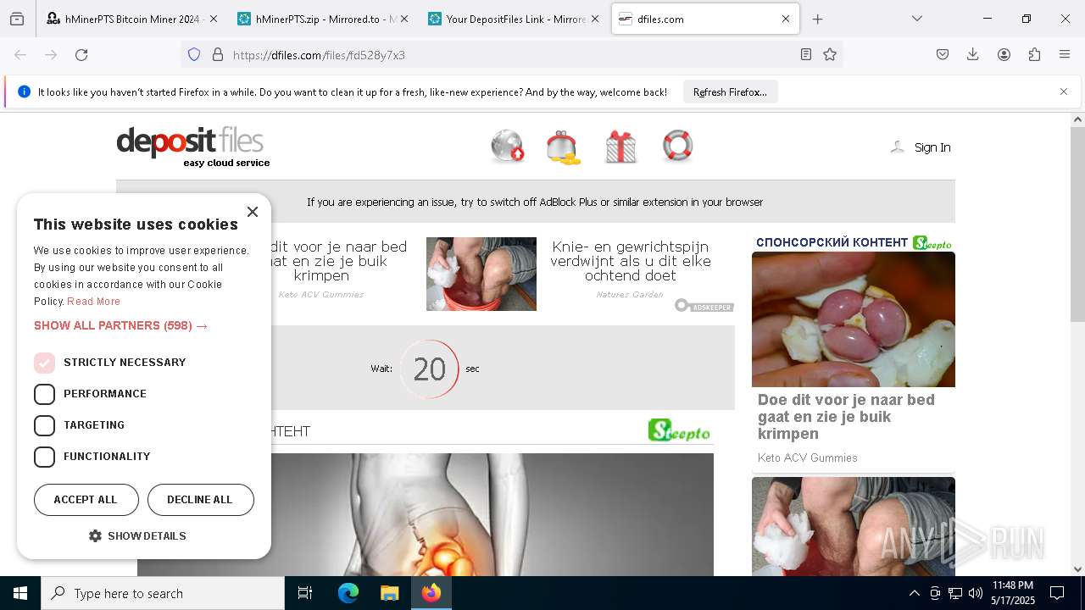Dismiss the Firefox refresh notification bar
Screen dimensions: 1085x610
pyautogui.click(x=1064, y=91)
